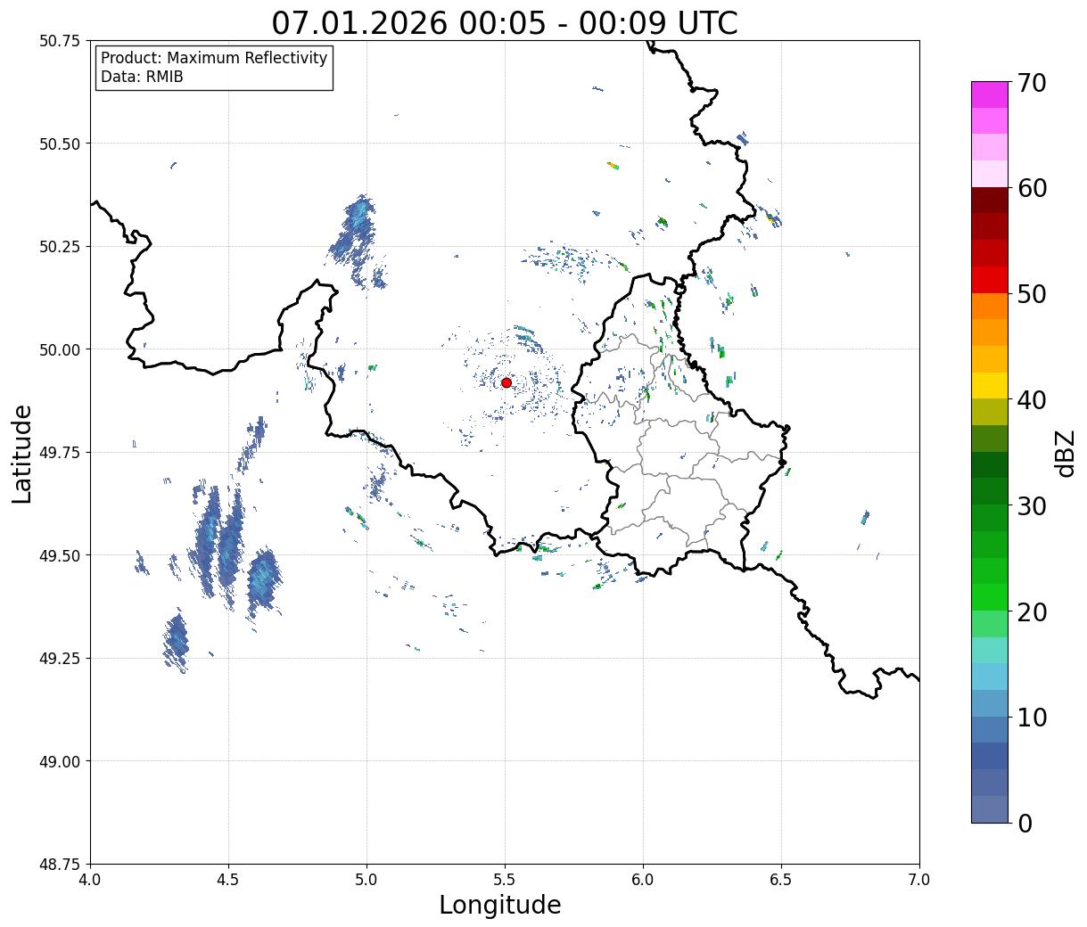
Task: Pick the orange colorbar swatch just above the 50 tick
Action: (x=990, y=307)
